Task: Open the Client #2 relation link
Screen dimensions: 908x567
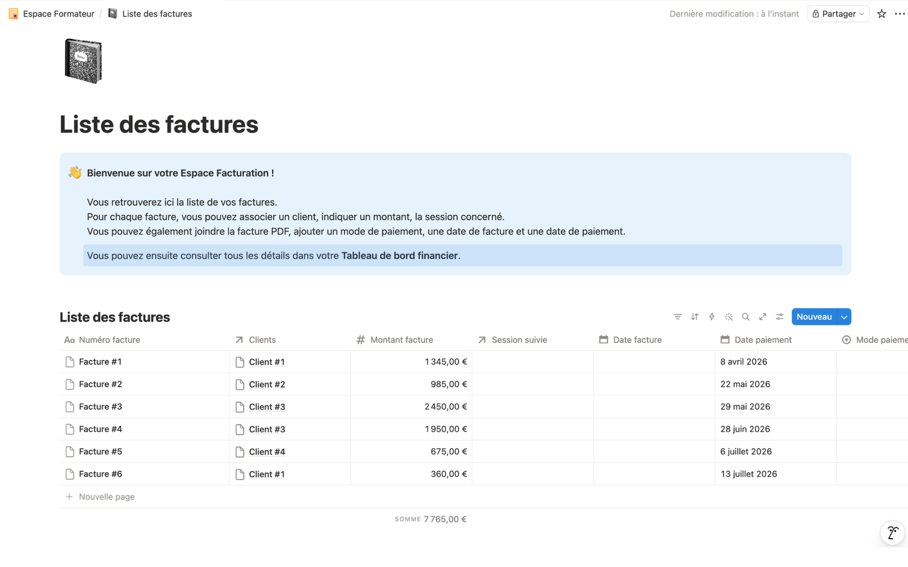Action: pos(267,384)
